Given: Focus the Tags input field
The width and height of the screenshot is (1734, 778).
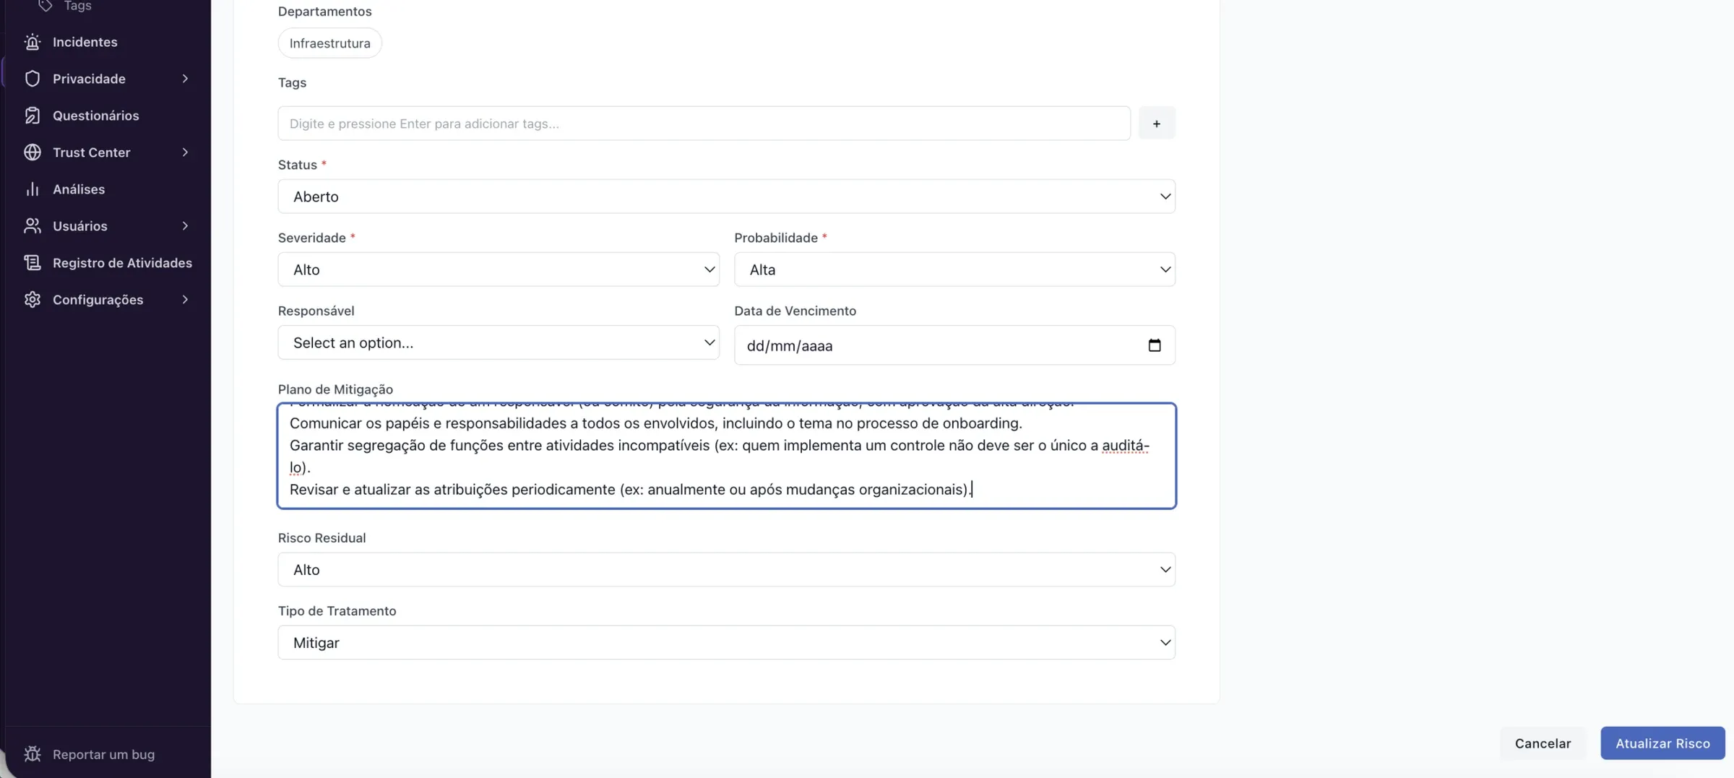Looking at the screenshot, I should click(704, 124).
